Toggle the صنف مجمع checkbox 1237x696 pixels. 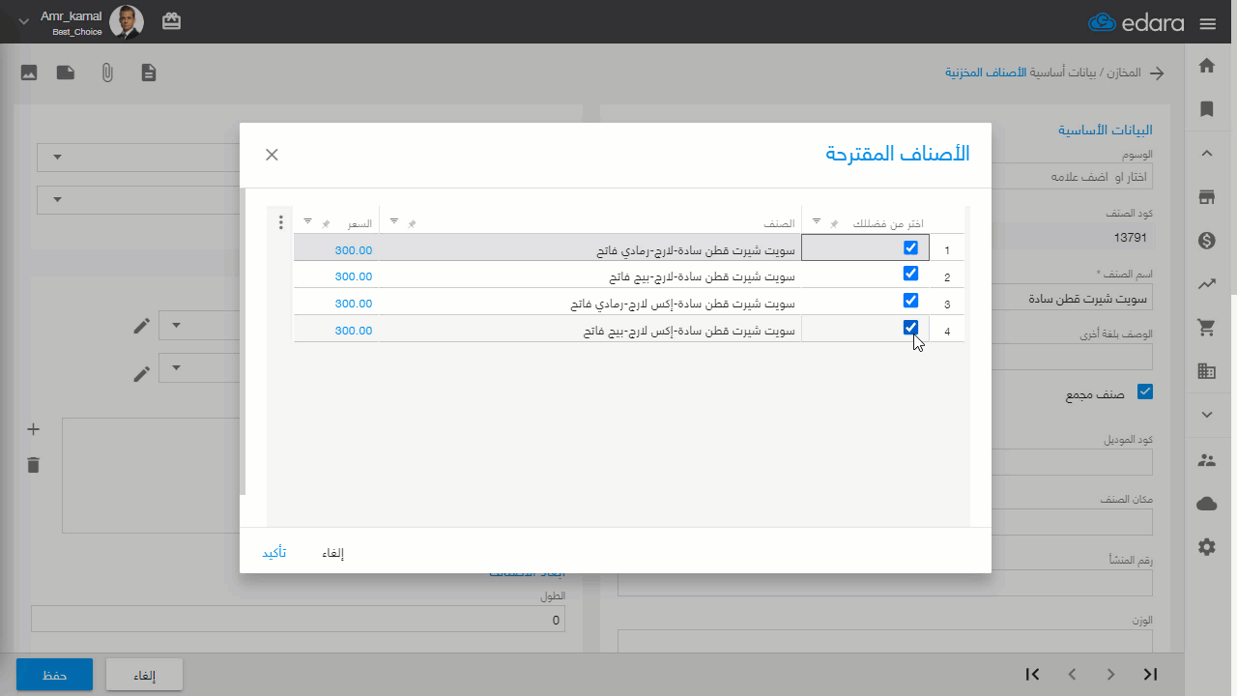point(1145,391)
